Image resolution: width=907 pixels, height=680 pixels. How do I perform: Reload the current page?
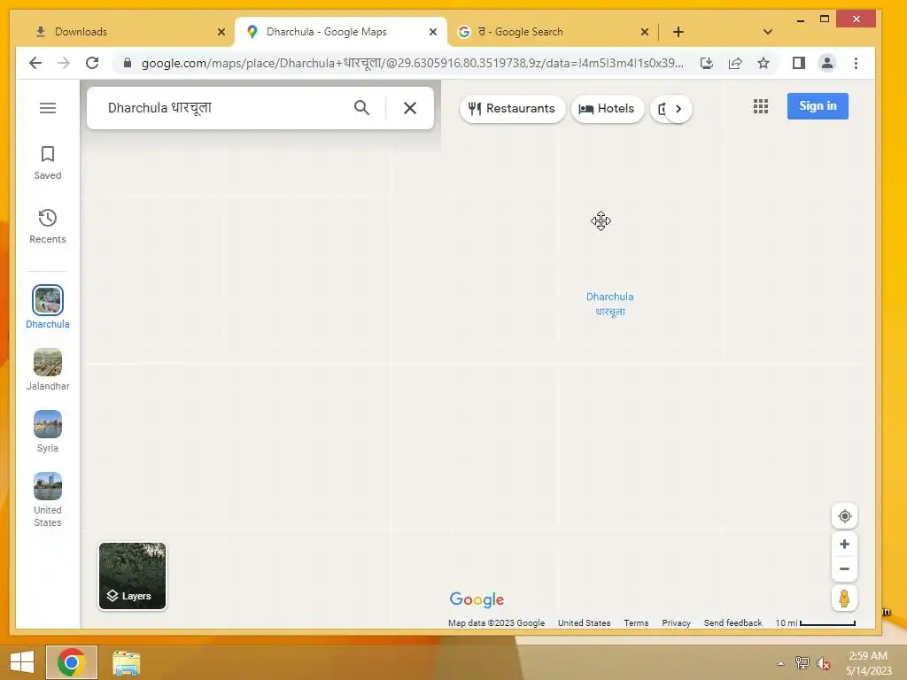click(92, 63)
